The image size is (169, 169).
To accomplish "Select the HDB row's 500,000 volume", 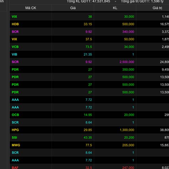I will coord(128,24).
